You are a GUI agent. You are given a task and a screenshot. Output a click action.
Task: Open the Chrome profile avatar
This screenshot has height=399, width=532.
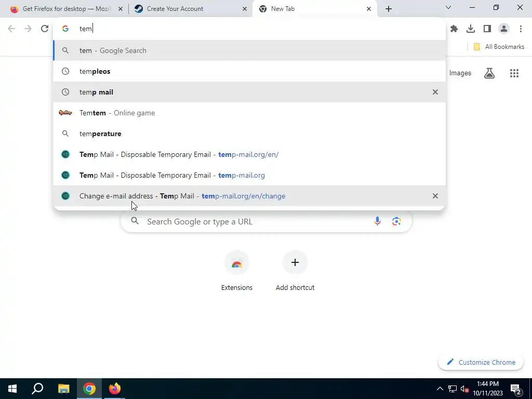[x=504, y=29]
